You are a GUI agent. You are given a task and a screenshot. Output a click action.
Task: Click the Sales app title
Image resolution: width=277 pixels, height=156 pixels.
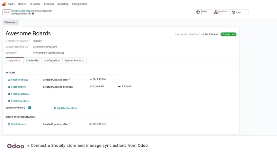pos(11,4)
